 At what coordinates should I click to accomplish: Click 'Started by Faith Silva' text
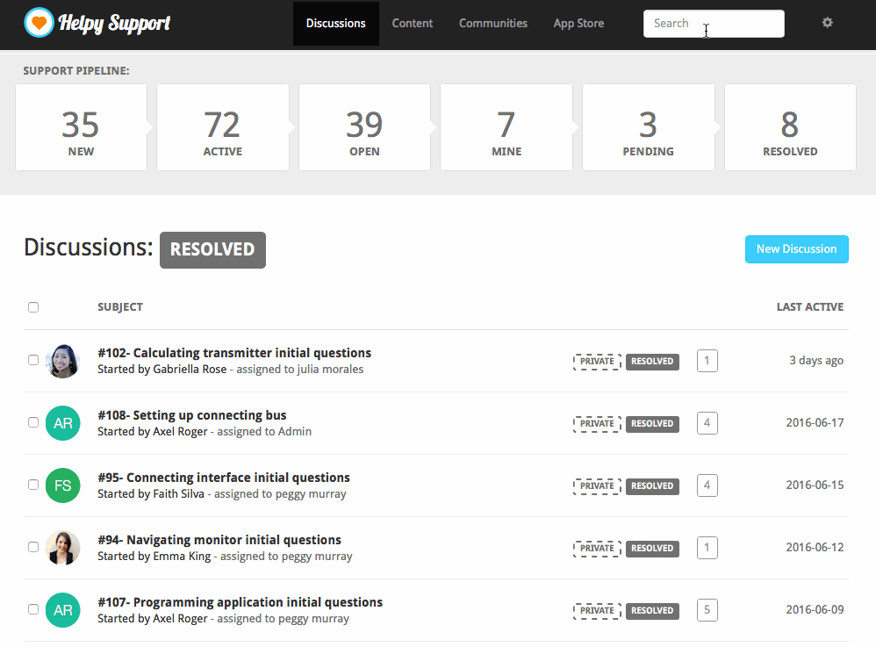pos(151,494)
